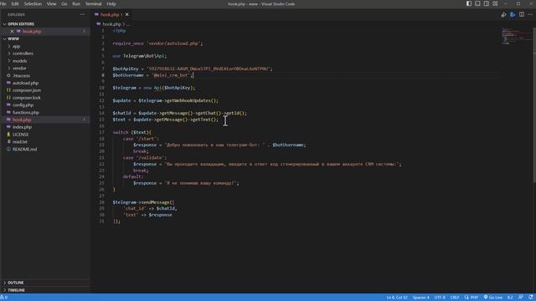Viewport: 536px width, 301px height.
Task: Open the Edit menu
Action: coord(15,3)
